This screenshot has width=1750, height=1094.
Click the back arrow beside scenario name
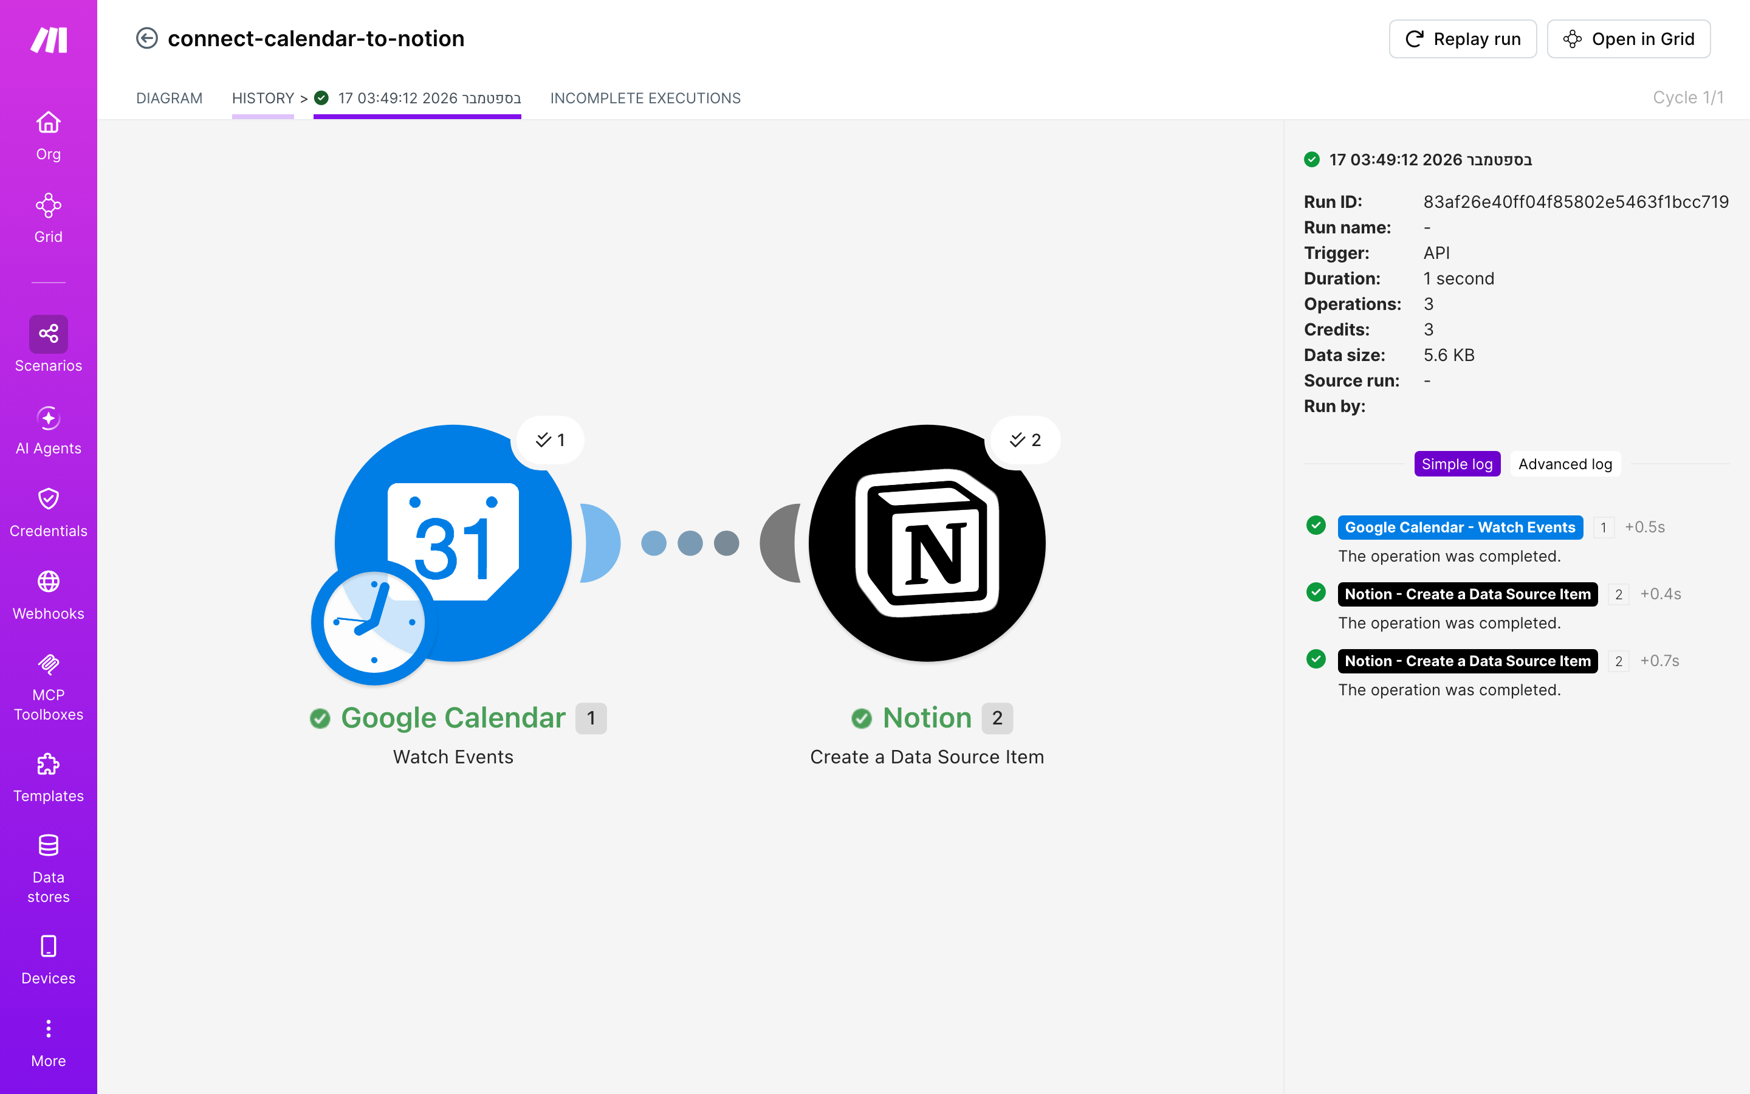coord(147,38)
